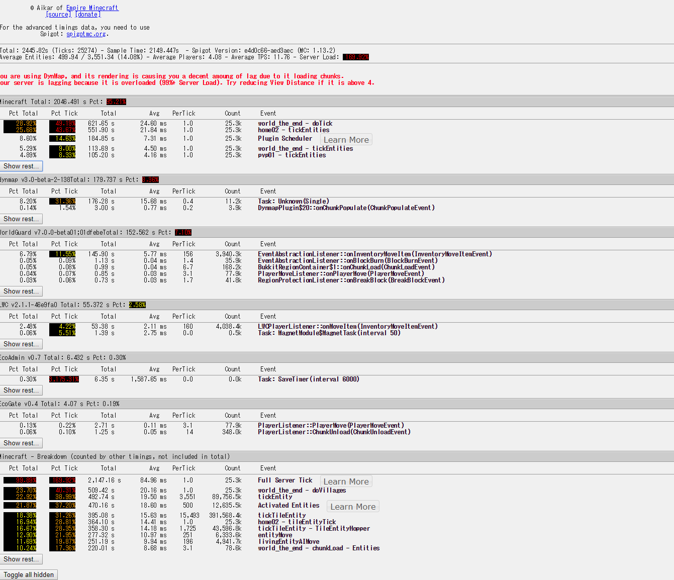This screenshot has width=674, height=580.
Task: Open the spigotmc.org link
Action: click(86, 34)
